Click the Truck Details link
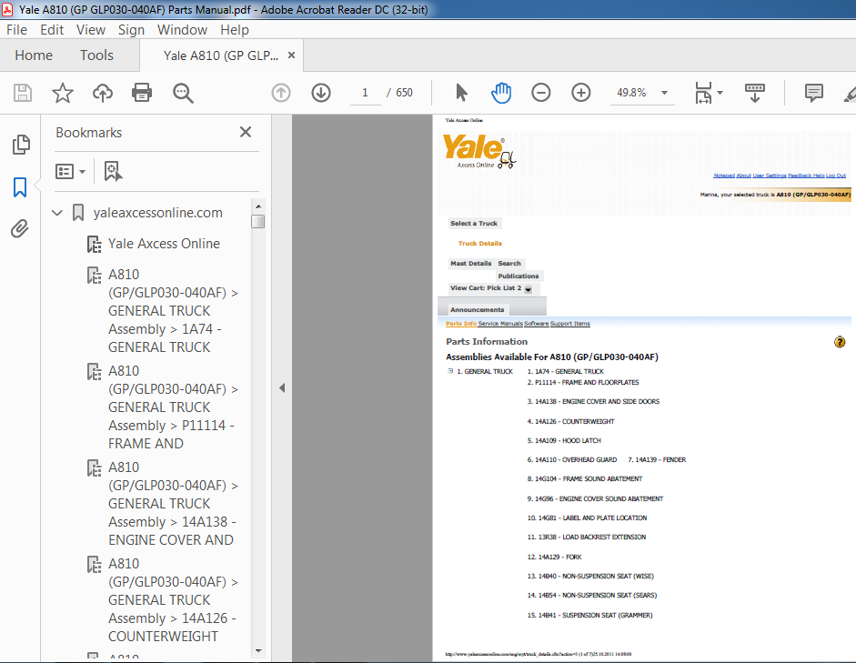Viewport: 856px width, 663px height. click(x=480, y=244)
